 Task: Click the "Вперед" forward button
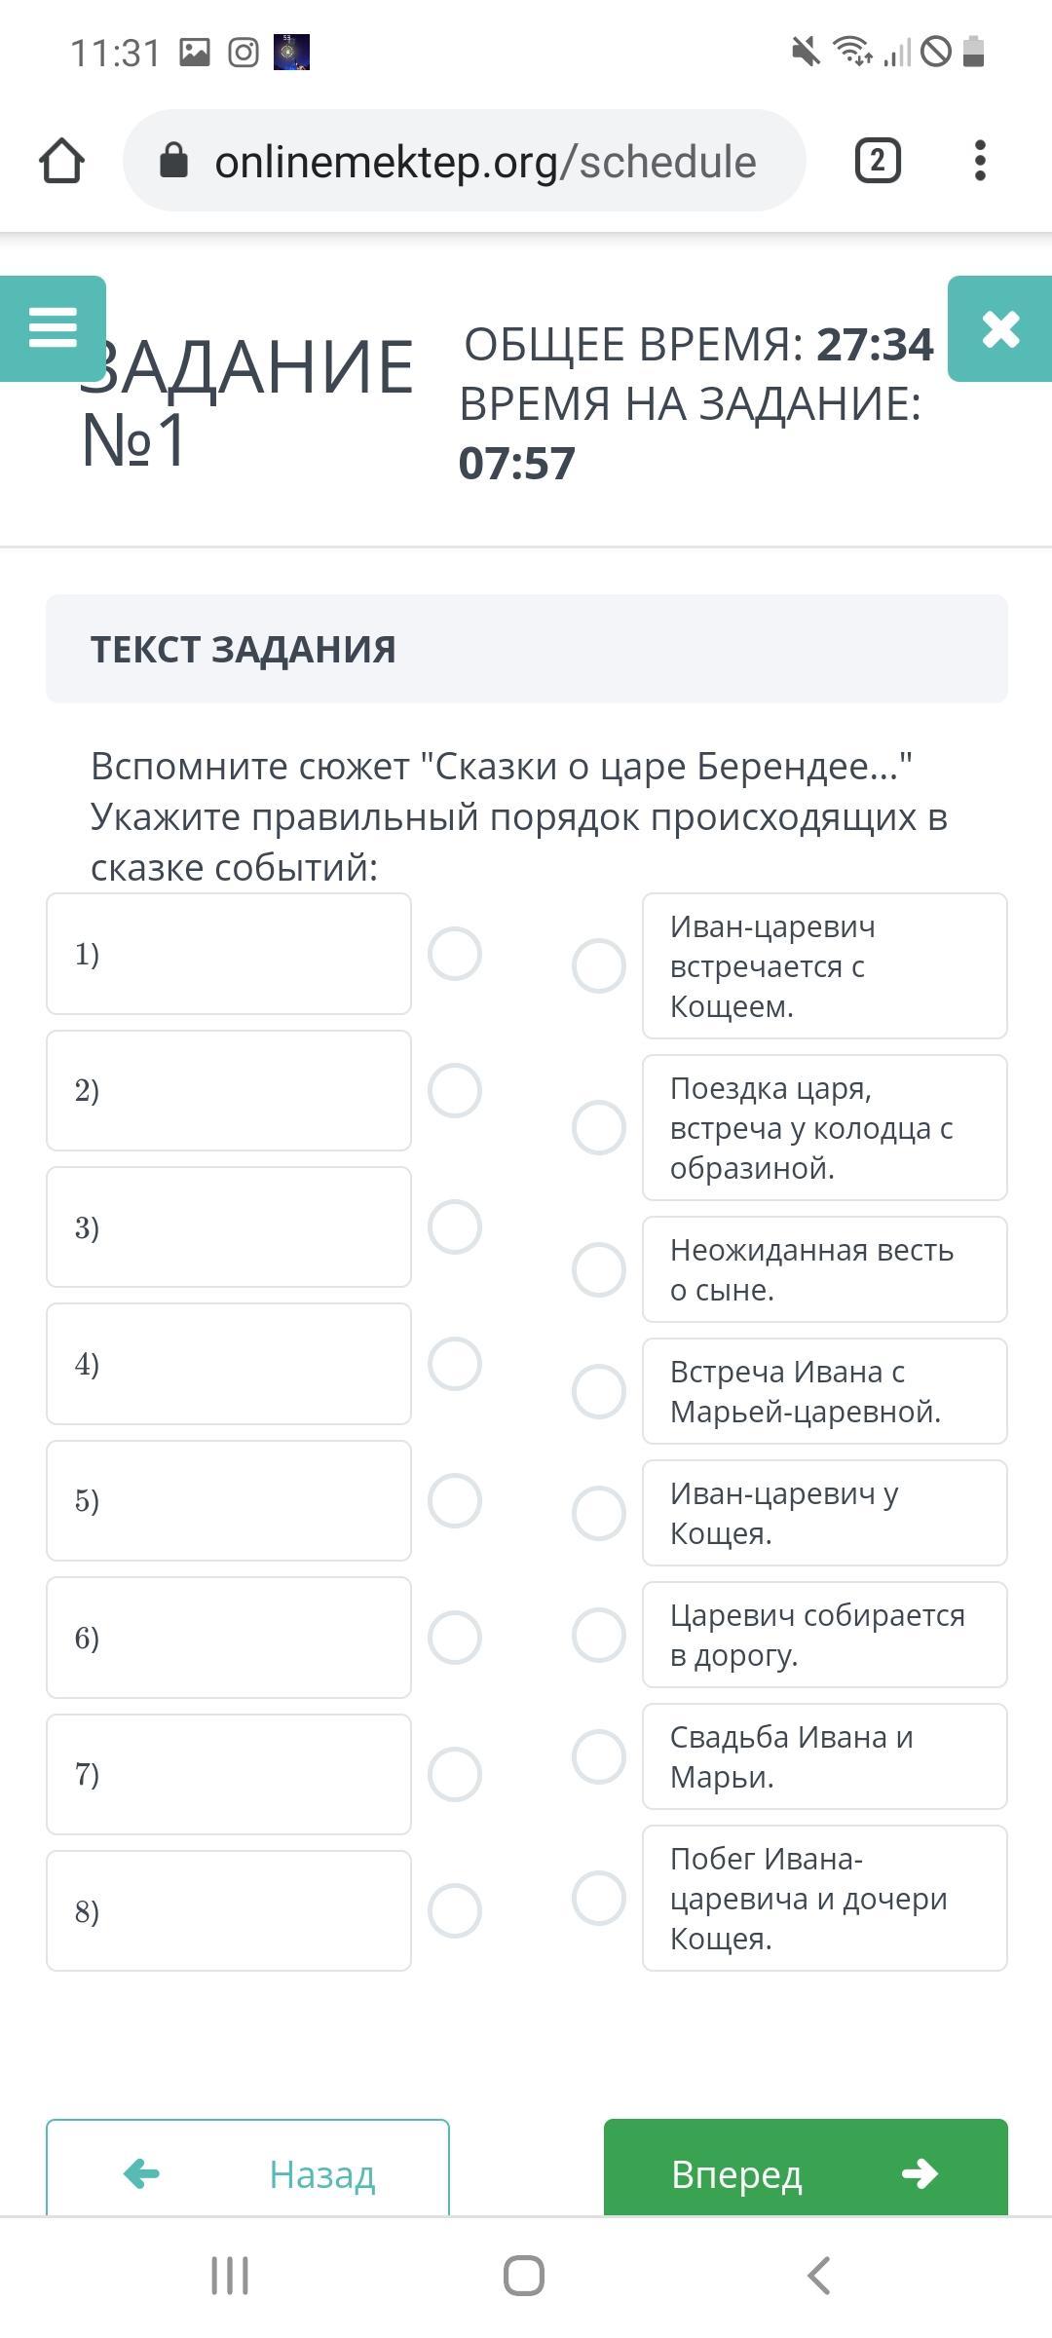(x=806, y=2173)
